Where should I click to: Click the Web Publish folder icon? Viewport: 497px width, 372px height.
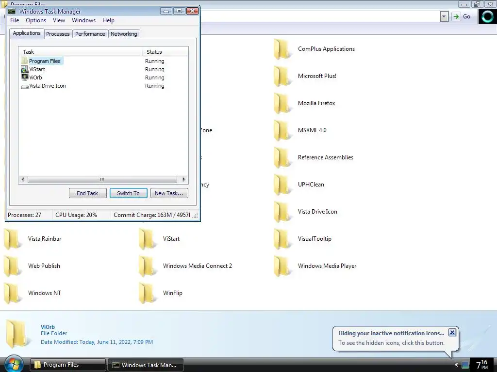click(12, 266)
